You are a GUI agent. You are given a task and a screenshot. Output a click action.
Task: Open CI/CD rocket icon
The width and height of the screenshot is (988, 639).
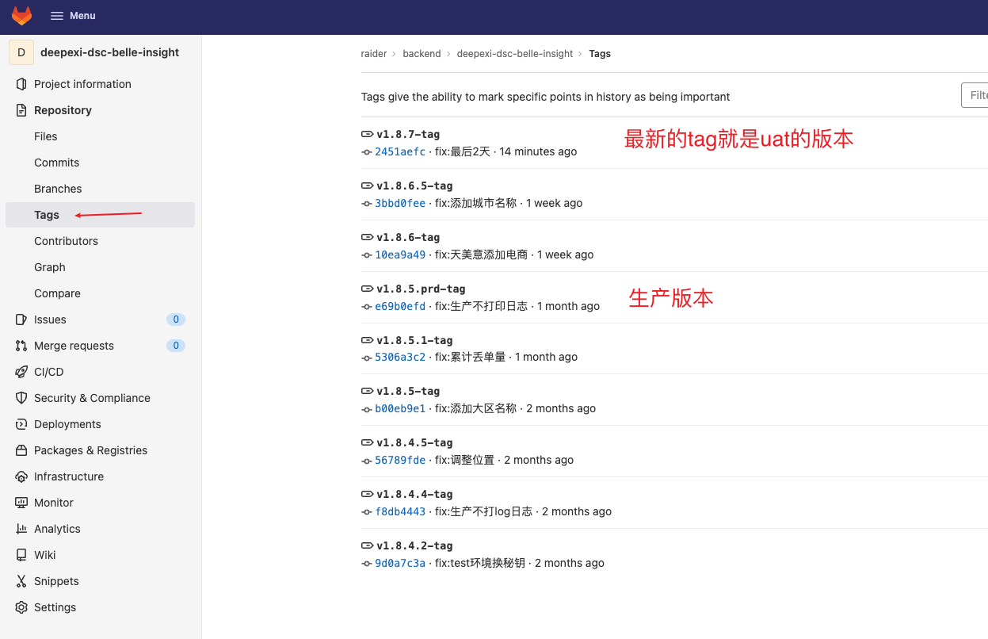(21, 372)
